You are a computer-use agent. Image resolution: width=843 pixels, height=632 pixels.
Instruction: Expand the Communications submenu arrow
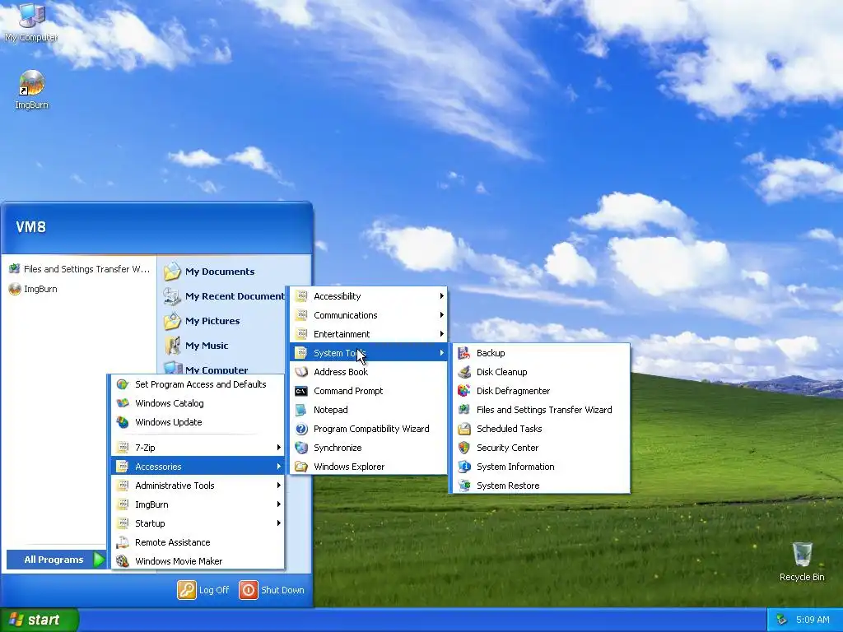[x=441, y=315]
